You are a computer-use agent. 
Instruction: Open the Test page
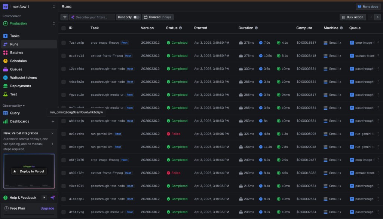(x=29, y=94)
